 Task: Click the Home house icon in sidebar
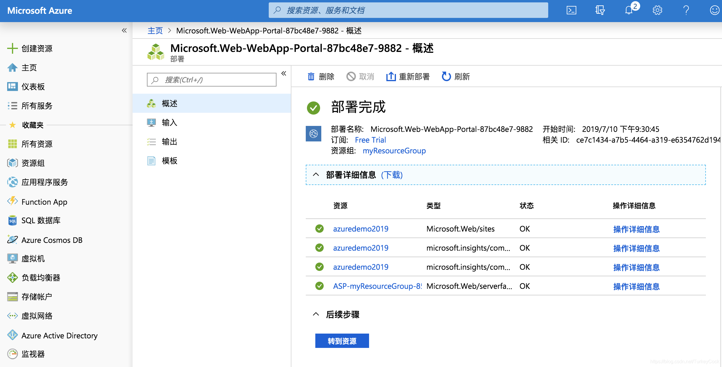click(12, 68)
